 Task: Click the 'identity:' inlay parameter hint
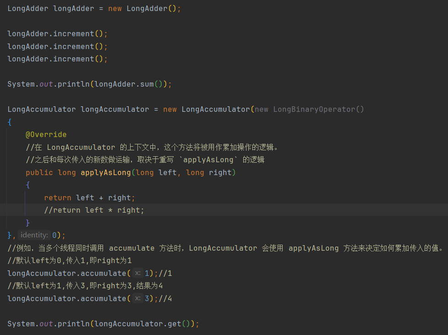[34, 235]
